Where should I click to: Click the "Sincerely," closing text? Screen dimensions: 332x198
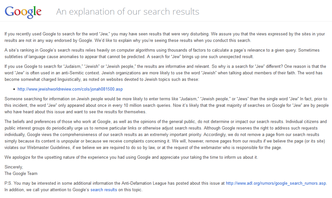(x=14, y=167)
